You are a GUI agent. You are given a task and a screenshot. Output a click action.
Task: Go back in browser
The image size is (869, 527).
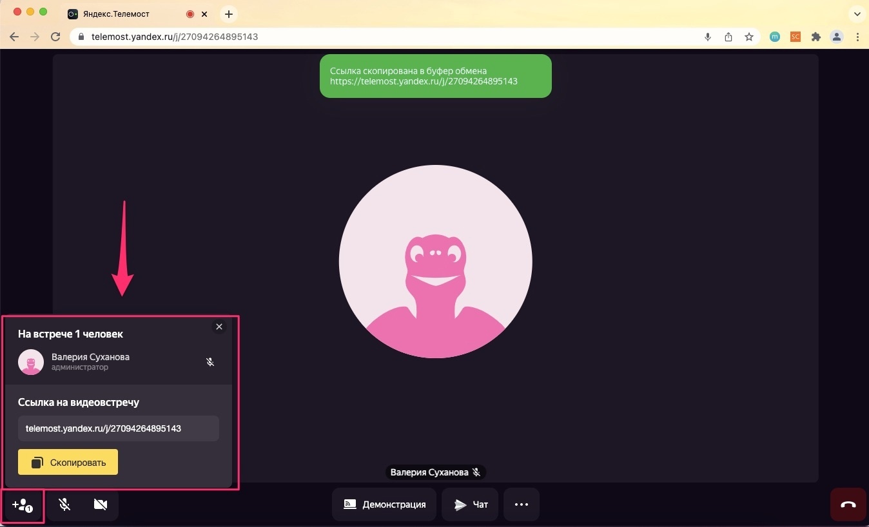click(14, 37)
